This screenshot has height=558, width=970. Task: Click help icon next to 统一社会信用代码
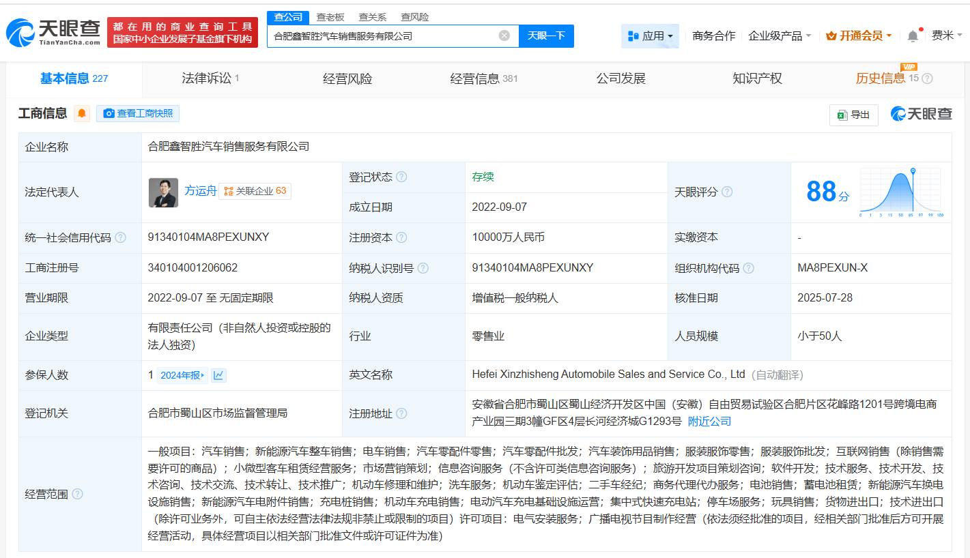tap(121, 237)
